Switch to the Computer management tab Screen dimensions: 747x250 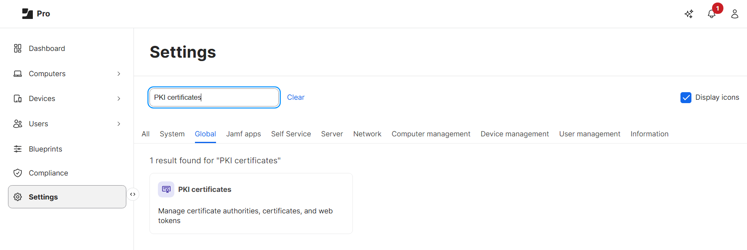(x=431, y=134)
